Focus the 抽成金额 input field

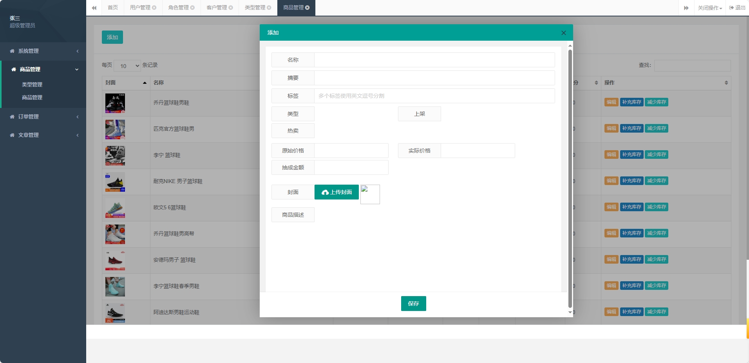tap(351, 167)
